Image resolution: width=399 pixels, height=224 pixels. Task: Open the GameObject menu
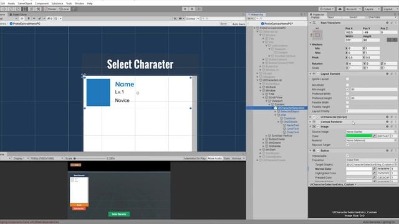point(25,4)
